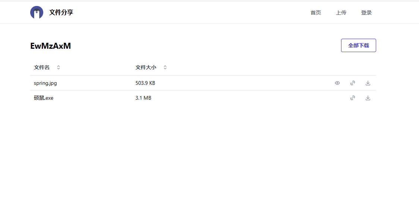Click the 全部下载 button
Screen dimensions: 419x199
pos(358,45)
